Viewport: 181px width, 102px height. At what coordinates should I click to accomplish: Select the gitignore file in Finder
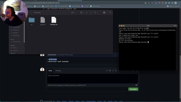pyautogui.click(x=43, y=20)
